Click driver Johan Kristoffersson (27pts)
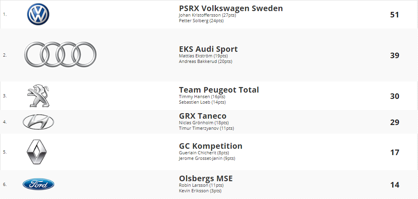Image resolution: width=418 pixels, height=199 pixels. [207, 15]
